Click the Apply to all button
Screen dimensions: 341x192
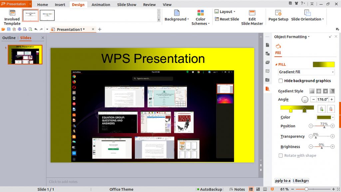click(x=283, y=181)
